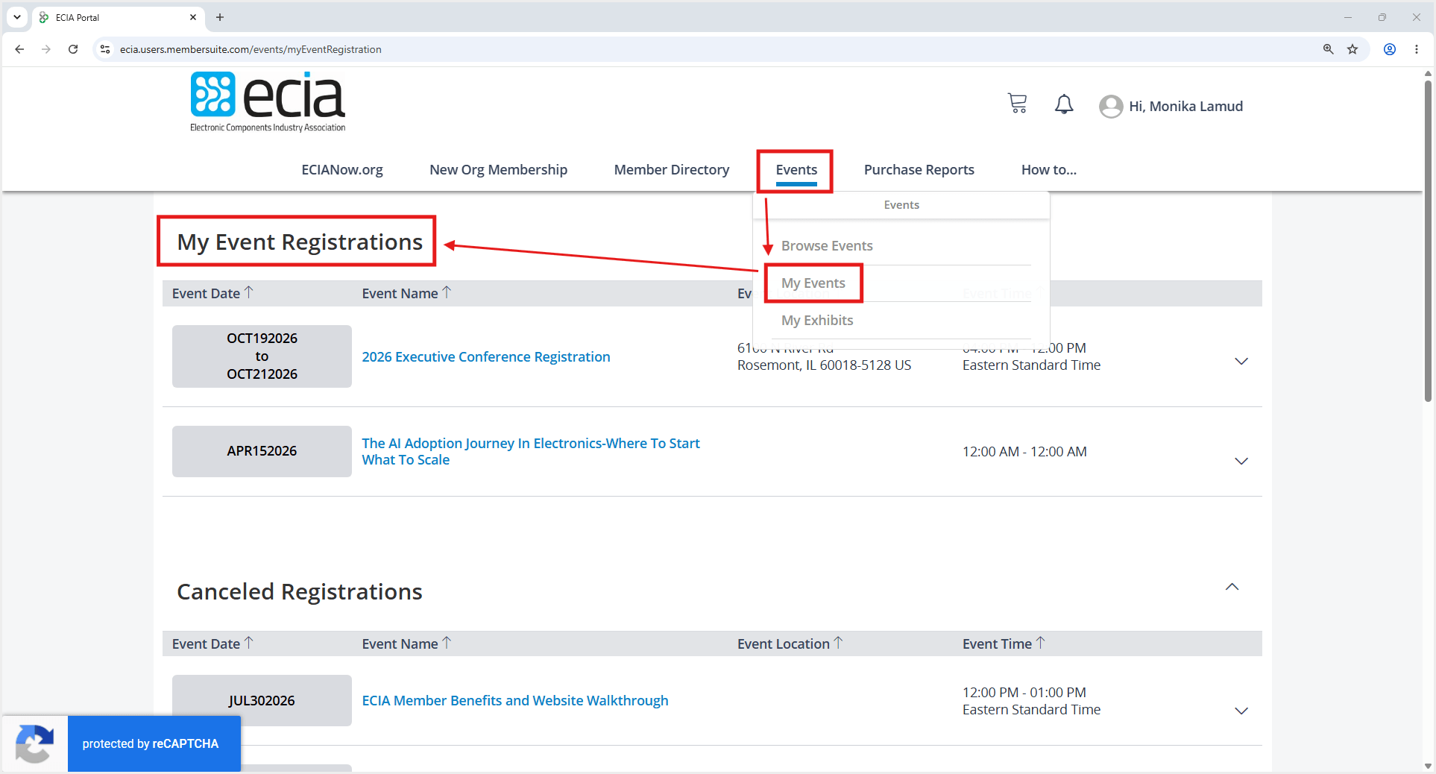Sort My Event Registrations by Event Name
1436x774 pixels.
(406, 293)
